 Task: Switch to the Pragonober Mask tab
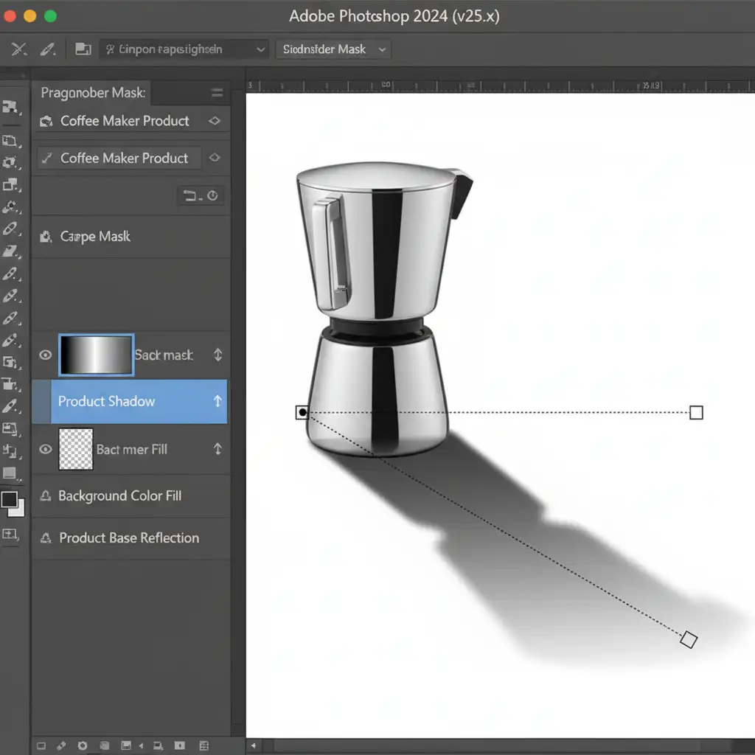93,93
